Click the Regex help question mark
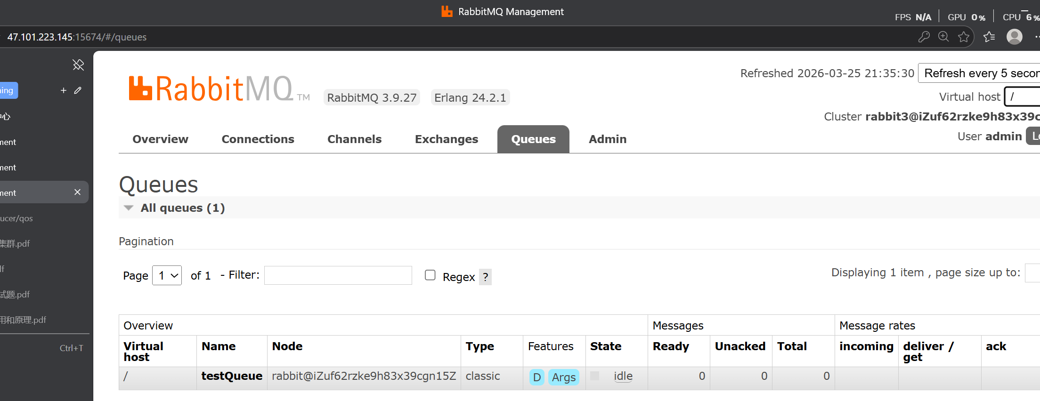 click(x=486, y=277)
